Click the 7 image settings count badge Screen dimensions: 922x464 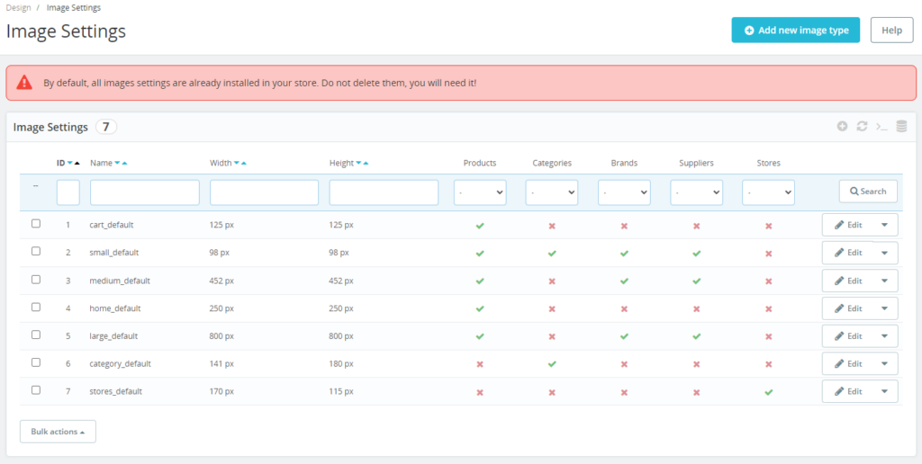coord(106,127)
